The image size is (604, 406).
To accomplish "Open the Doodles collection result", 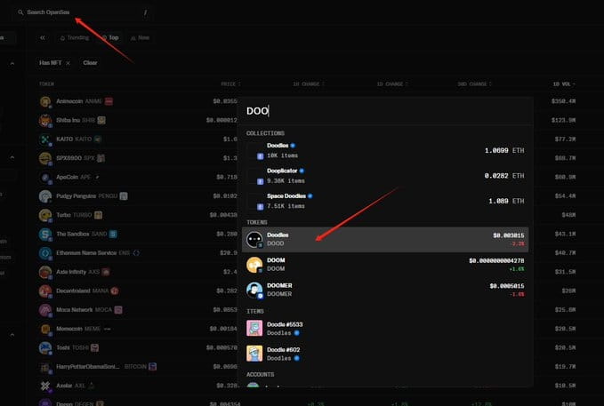I will point(385,150).
